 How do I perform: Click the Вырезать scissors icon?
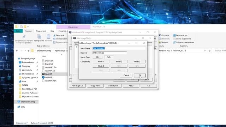pos(54,35)
